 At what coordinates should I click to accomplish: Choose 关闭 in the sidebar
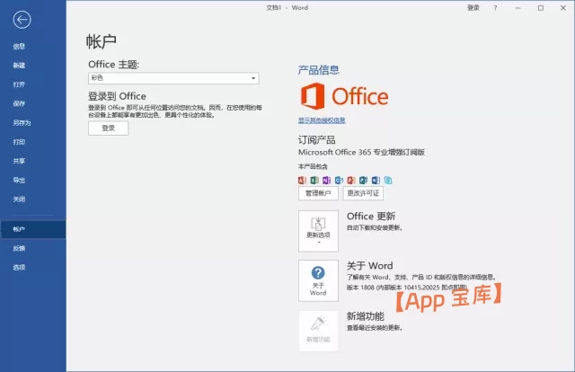coord(19,199)
